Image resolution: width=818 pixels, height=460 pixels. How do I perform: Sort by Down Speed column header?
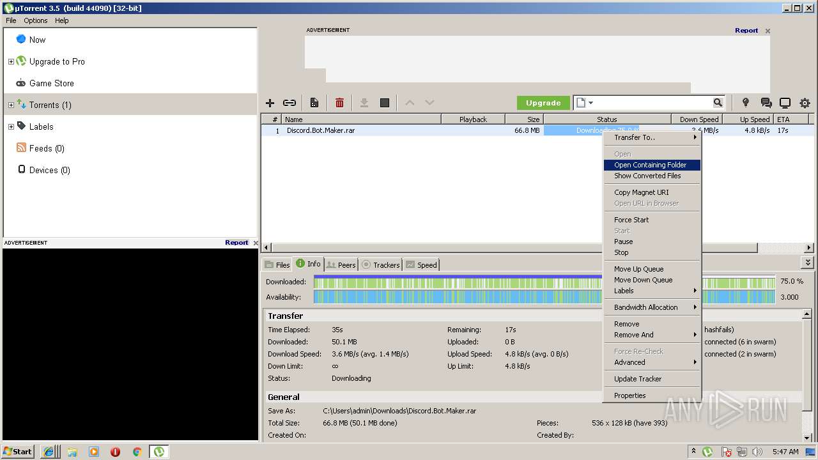[697, 119]
